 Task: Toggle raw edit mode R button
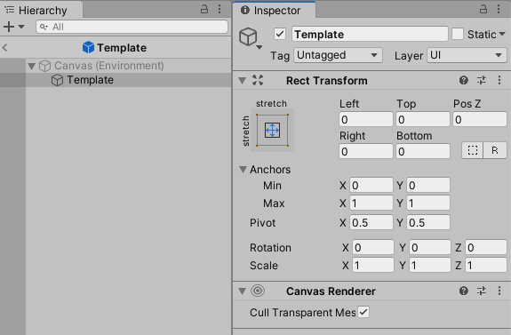click(x=495, y=150)
